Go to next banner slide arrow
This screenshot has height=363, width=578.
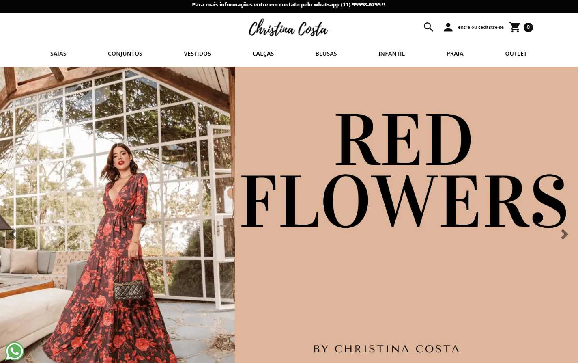(x=564, y=234)
